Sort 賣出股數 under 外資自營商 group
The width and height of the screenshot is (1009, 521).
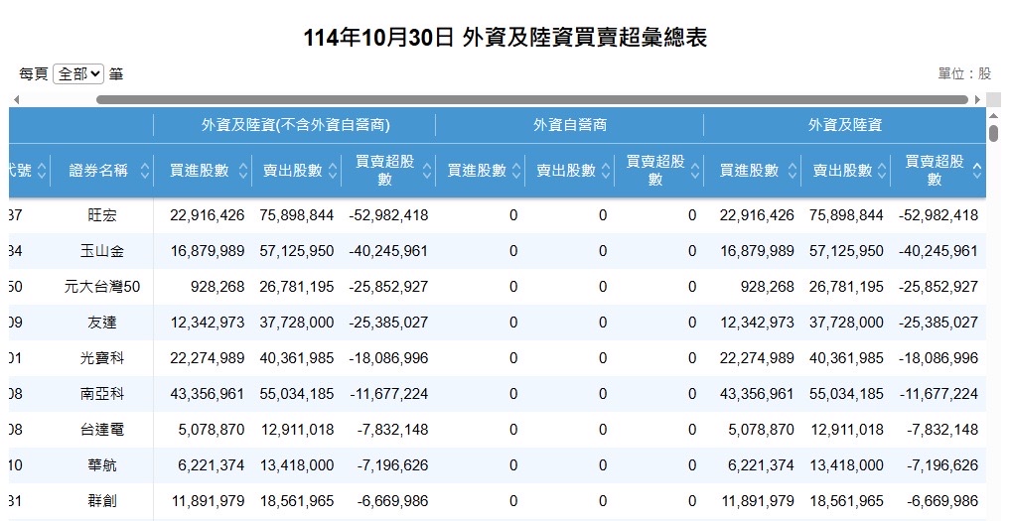[x=607, y=171]
